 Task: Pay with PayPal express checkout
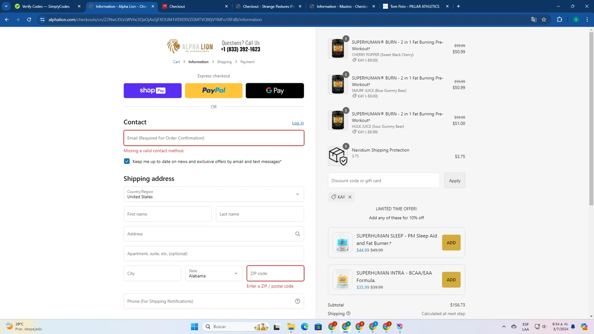point(214,91)
